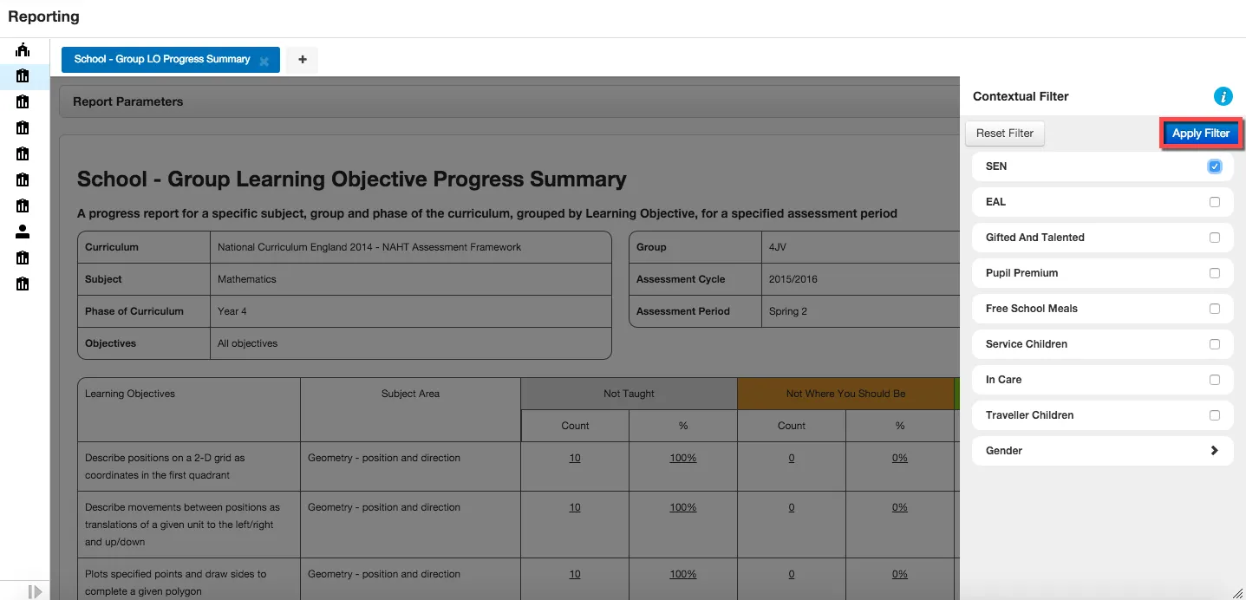
Task: Open Not Where You Should Be count for Describe positions
Action: 792,458
